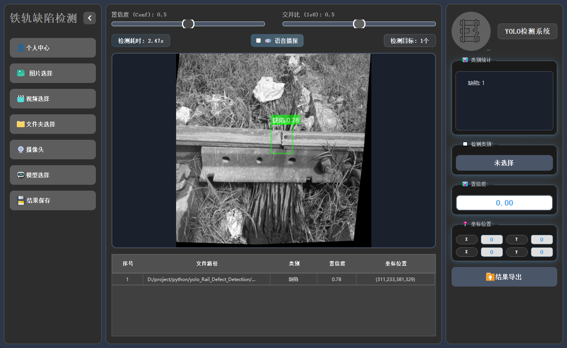Start the 摄像头 camera input
This screenshot has height=348, width=567.
(x=53, y=150)
